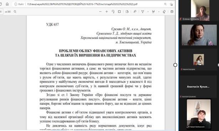This screenshot has height=131, width=219.
Task: Select Анастасія Кузьм... participant tile
Action: click(x=198, y=87)
